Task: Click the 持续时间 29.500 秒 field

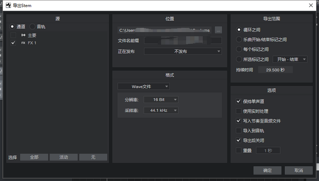Action: coord(275,70)
